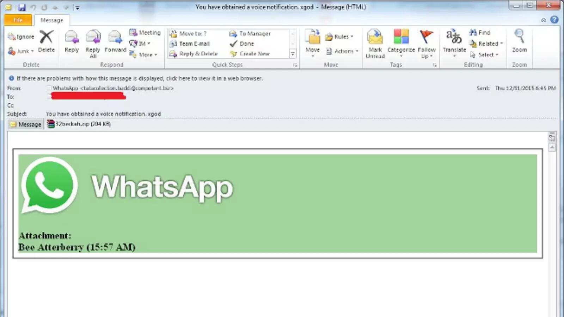
Task: Open the Actions dropdown
Action: (342, 51)
